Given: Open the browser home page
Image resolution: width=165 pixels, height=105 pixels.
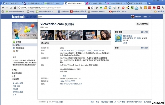Looking at the screenshot, I should pos(15,8).
